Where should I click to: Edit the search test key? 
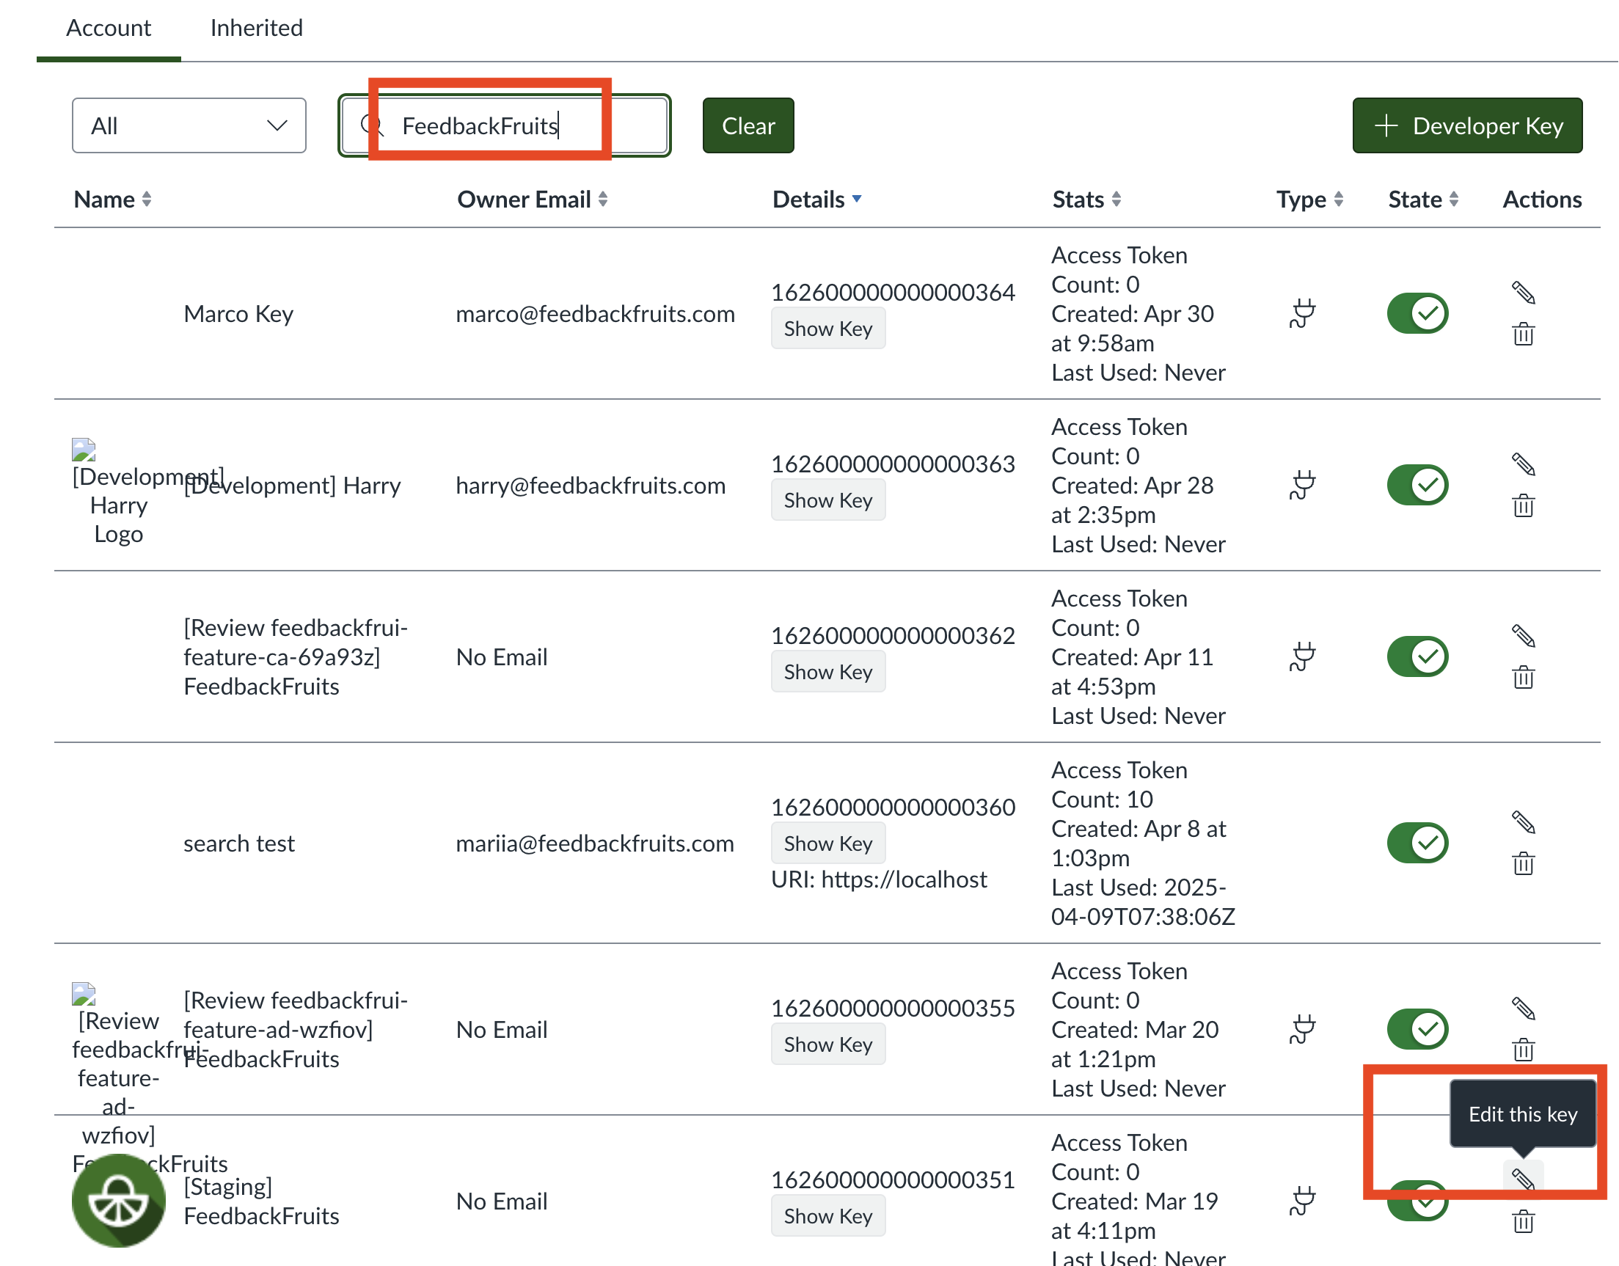1523,822
